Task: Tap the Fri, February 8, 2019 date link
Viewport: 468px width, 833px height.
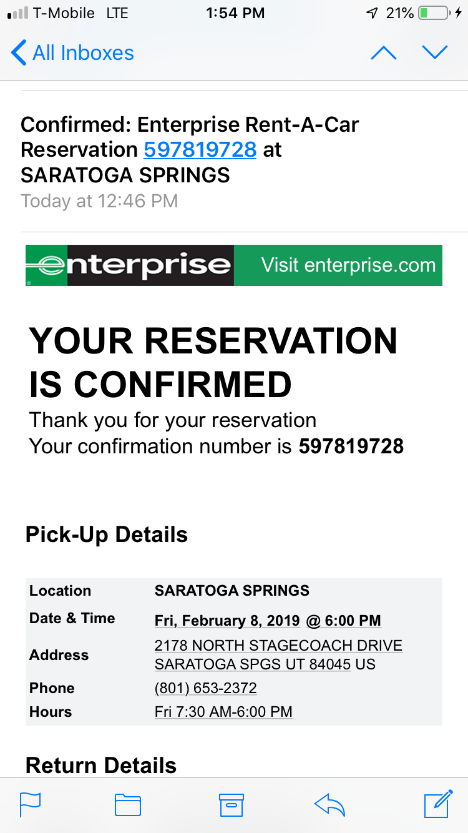Action: [227, 621]
